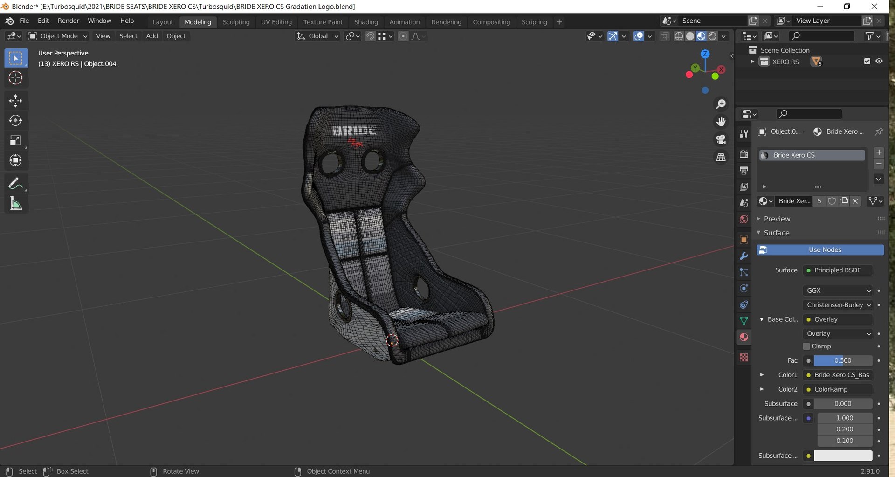895x477 pixels.
Task: Open the Texture properties checker tab
Action: [744, 358]
